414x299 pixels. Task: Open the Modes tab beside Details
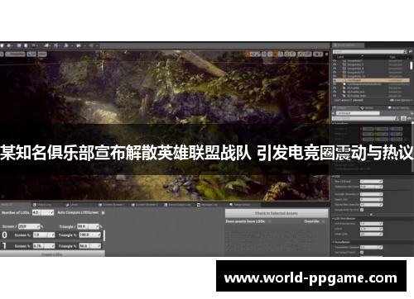[367, 108]
